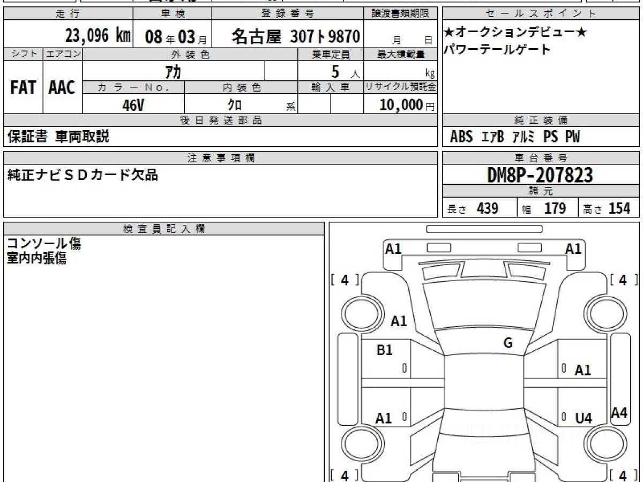Click the 内装色 header
Screen dimensions: 643x482
[x=241, y=87]
